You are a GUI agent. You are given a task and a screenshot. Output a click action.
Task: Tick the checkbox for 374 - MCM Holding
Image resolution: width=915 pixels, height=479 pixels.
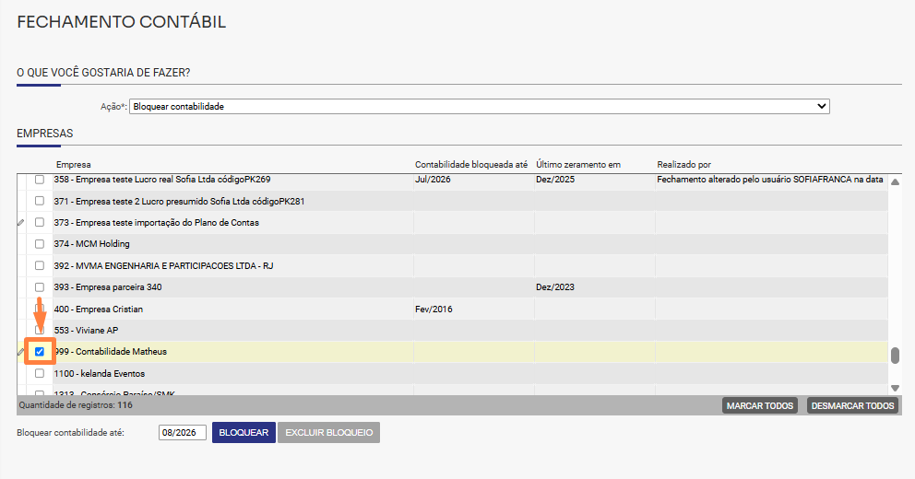40,244
